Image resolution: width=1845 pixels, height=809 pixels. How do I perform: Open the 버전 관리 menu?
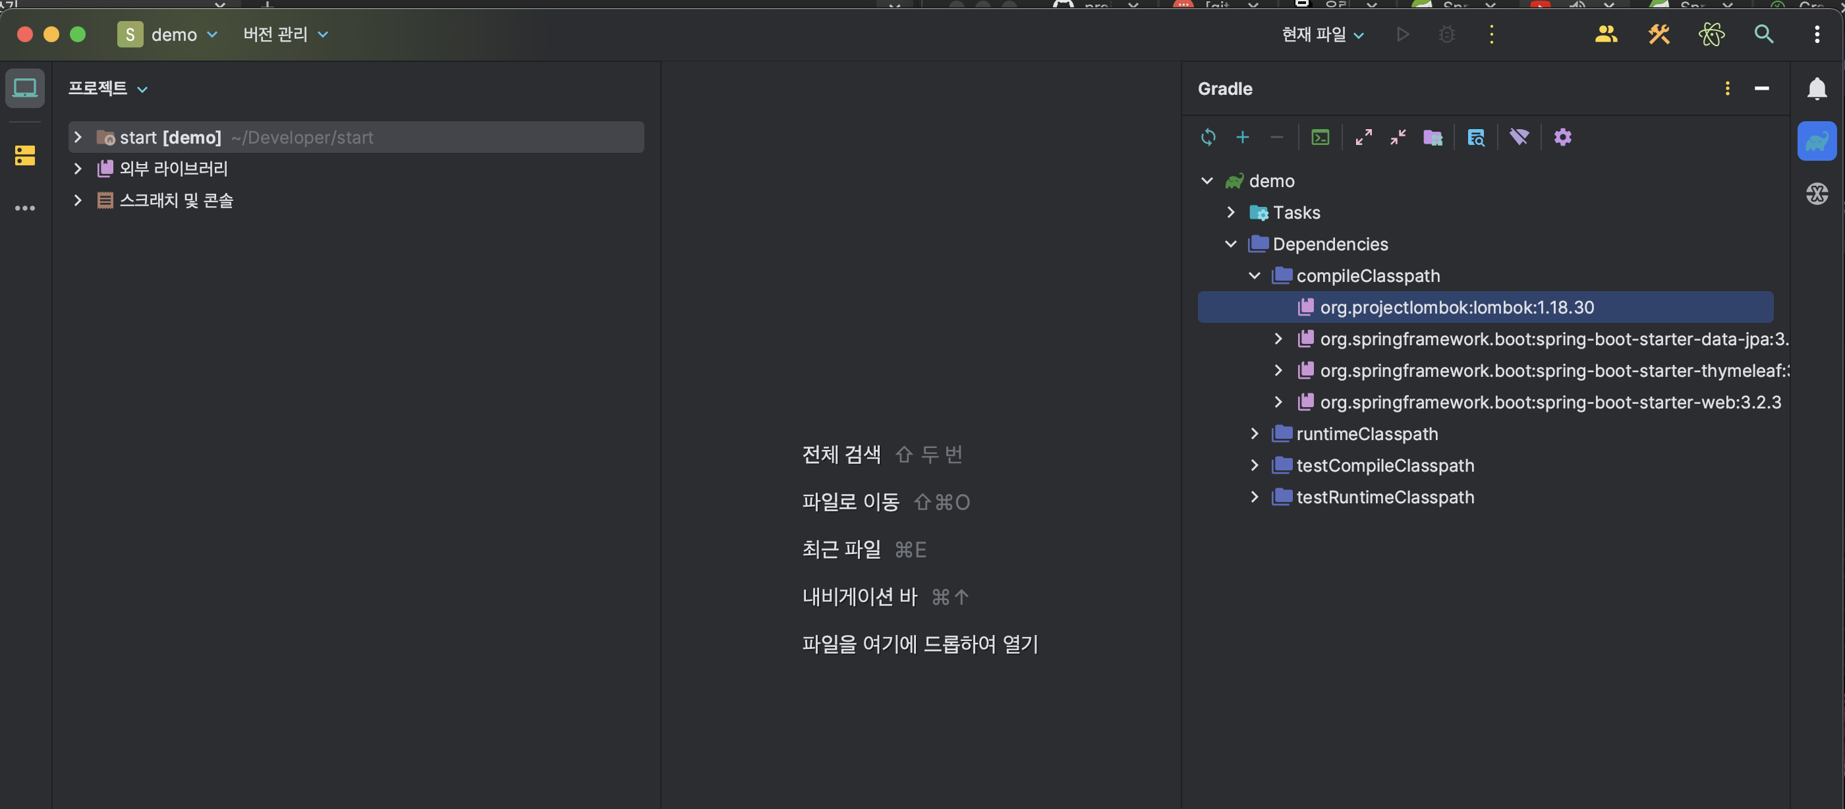point(285,34)
